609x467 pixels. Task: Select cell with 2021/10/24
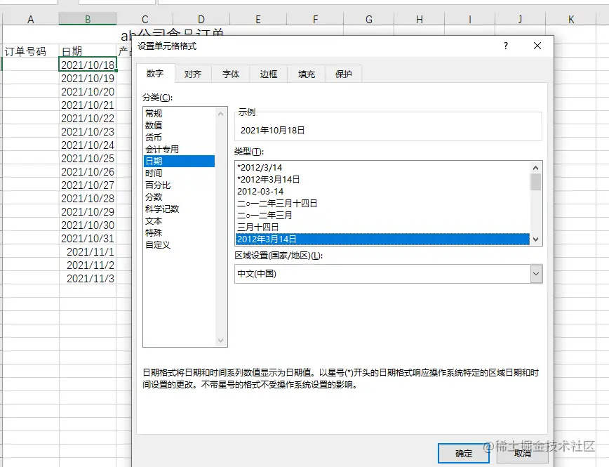click(88, 145)
